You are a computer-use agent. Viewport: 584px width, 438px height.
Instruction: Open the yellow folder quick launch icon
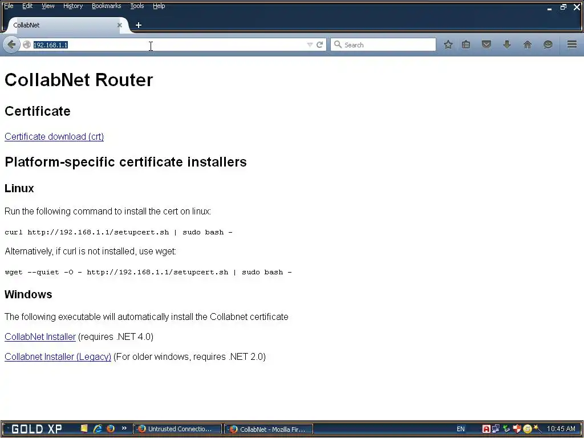(x=84, y=429)
